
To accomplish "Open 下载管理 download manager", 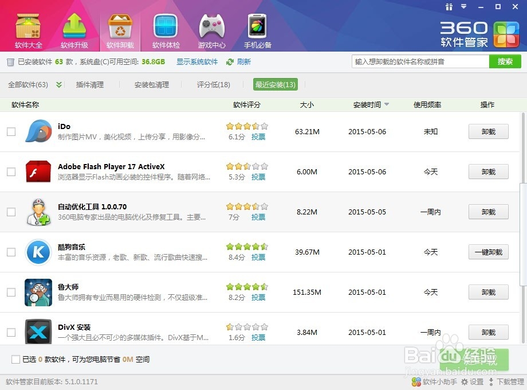I will [506, 381].
